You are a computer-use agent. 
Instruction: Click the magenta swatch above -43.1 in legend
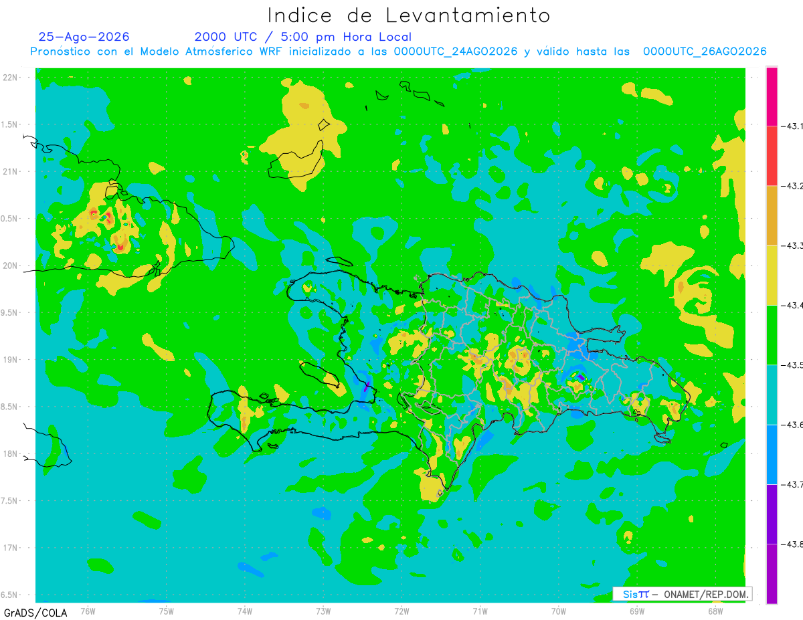pos(772,96)
